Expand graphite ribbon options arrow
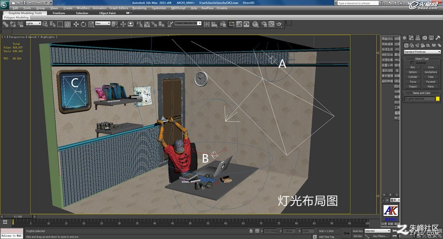443x239 pixels. coord(129,13)
